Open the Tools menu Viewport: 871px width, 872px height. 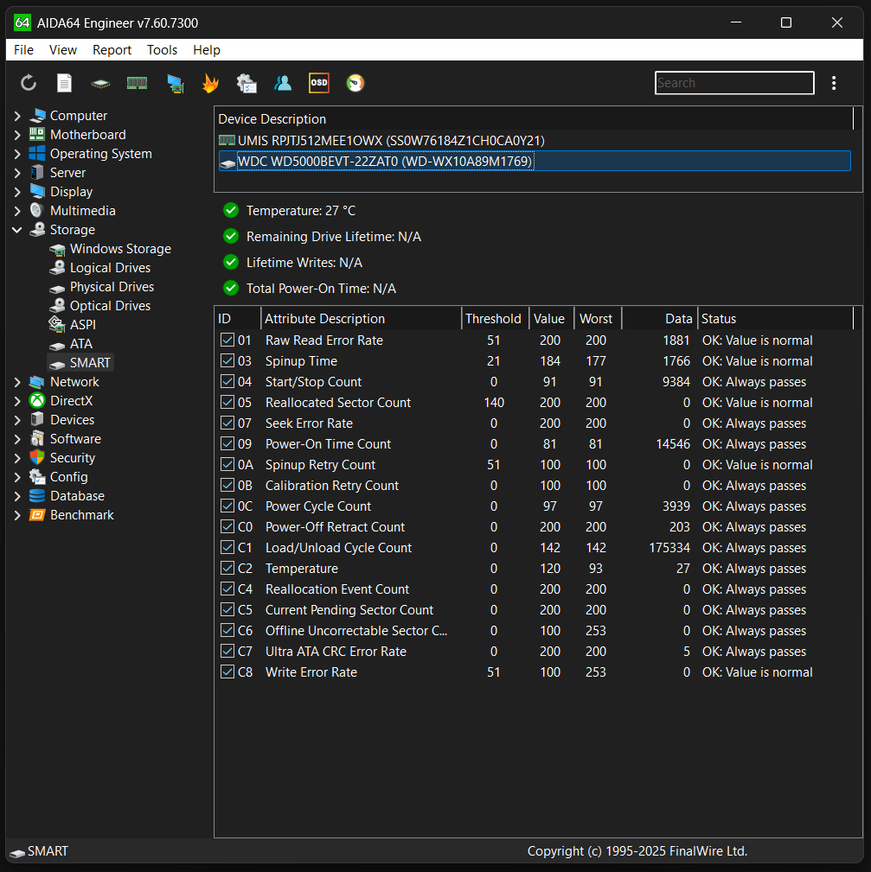pos(162,50)
